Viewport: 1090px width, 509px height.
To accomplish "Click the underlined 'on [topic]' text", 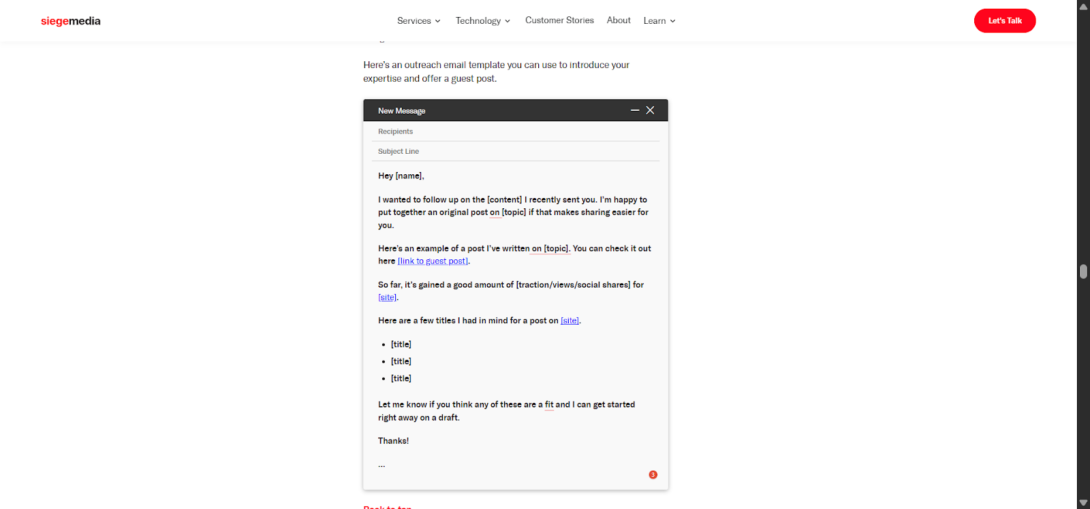I will click(x=549, y=248).
